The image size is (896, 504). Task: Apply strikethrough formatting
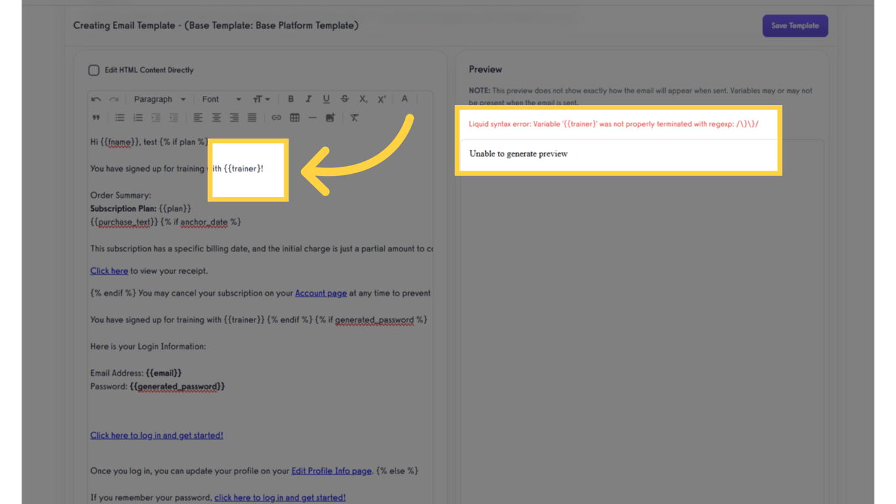point(345,99)
